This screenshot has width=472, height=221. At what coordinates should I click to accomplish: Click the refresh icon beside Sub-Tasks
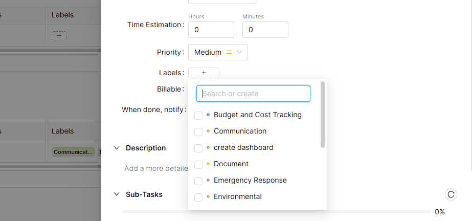coord(451,194)
